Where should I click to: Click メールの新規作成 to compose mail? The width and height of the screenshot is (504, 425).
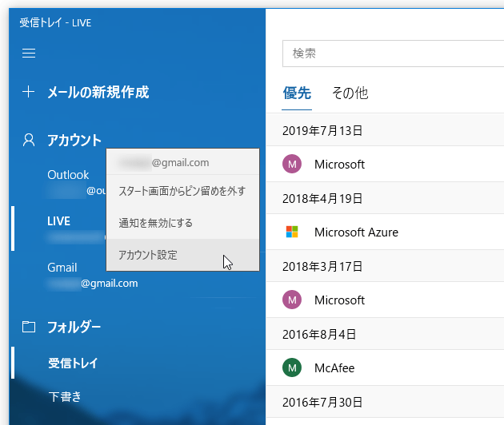tap(98, 92)
